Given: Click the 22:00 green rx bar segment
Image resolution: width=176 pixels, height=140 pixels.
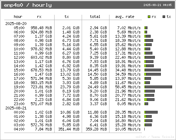Looking at the screenshot, I should [x=146, y=100].
